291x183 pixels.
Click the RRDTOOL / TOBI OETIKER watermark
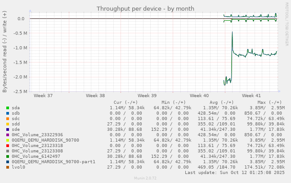[287, 18]
